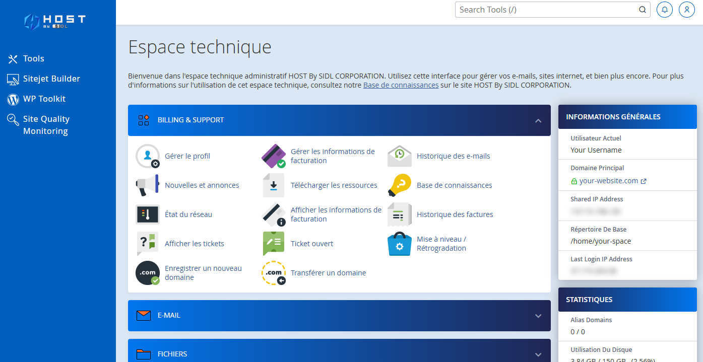Viewport: 703px width, 362px height.
Task: Open Tools in the sidebar
Action: point(33,59)
